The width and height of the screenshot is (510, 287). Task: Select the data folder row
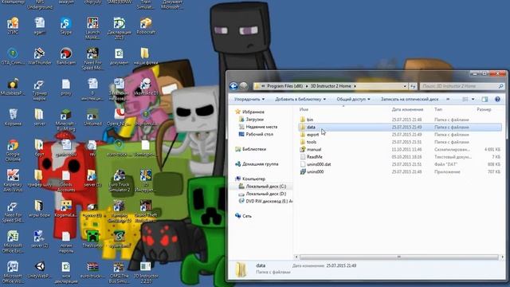(x=400, y=128)
